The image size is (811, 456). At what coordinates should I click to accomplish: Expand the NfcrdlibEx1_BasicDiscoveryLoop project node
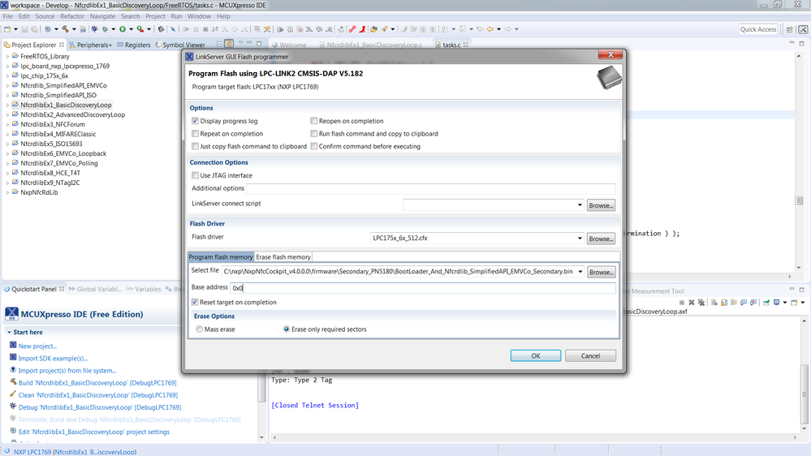7,105
